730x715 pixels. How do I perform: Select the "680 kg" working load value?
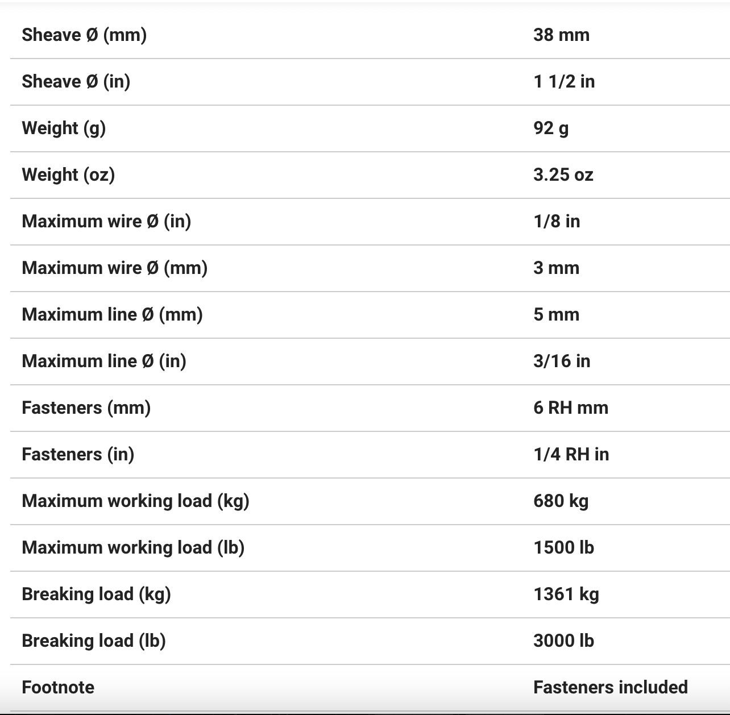561,501
